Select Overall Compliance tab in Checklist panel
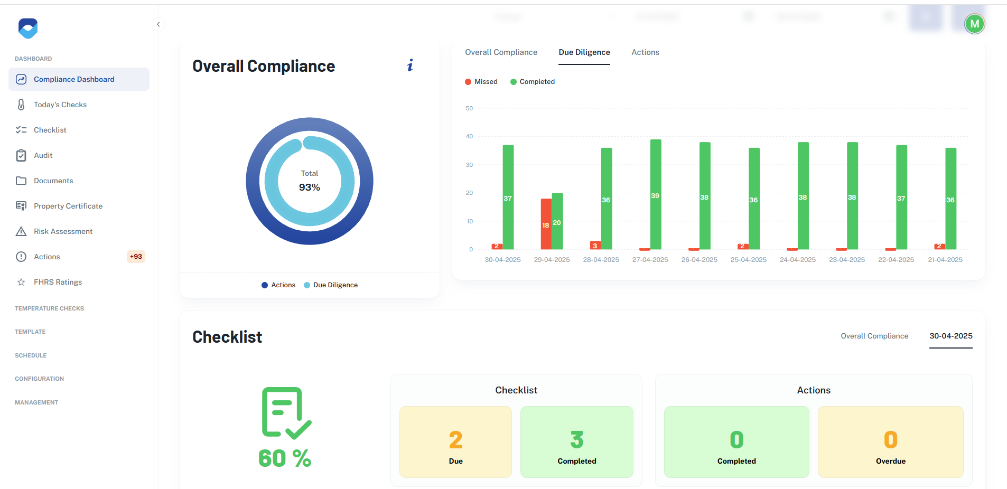This screenshot has width=1007, height=489. (x=874, y=336)
